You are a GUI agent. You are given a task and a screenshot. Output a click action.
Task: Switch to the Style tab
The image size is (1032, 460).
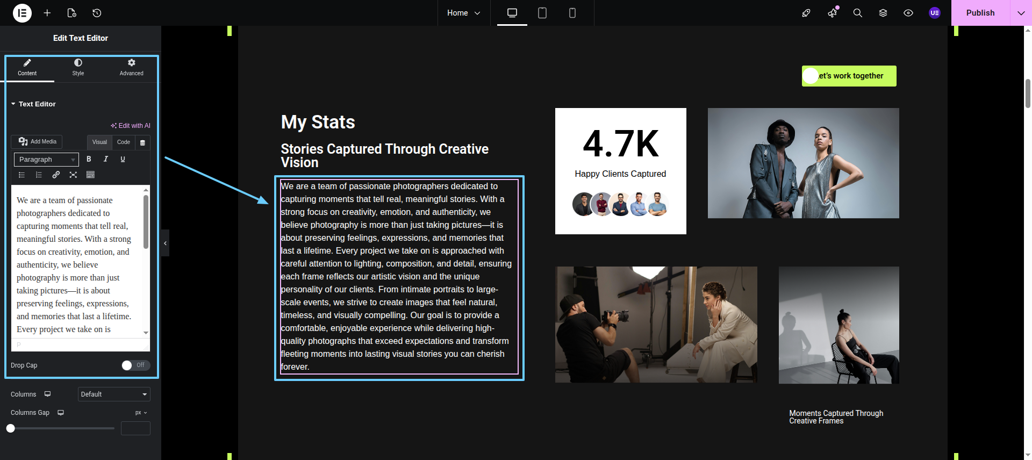tap(78, 67)
